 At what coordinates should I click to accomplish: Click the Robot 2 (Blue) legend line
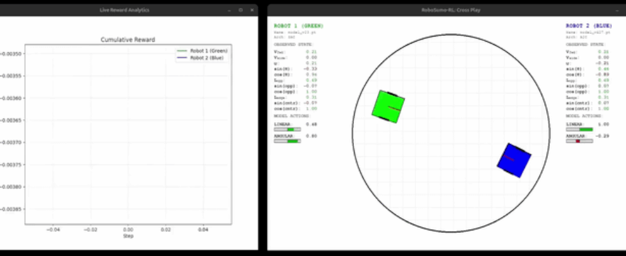coord(182,58)
